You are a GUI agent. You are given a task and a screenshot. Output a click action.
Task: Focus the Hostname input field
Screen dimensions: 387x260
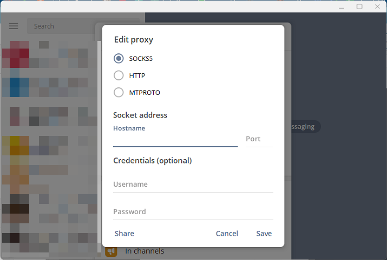point(175,139)
